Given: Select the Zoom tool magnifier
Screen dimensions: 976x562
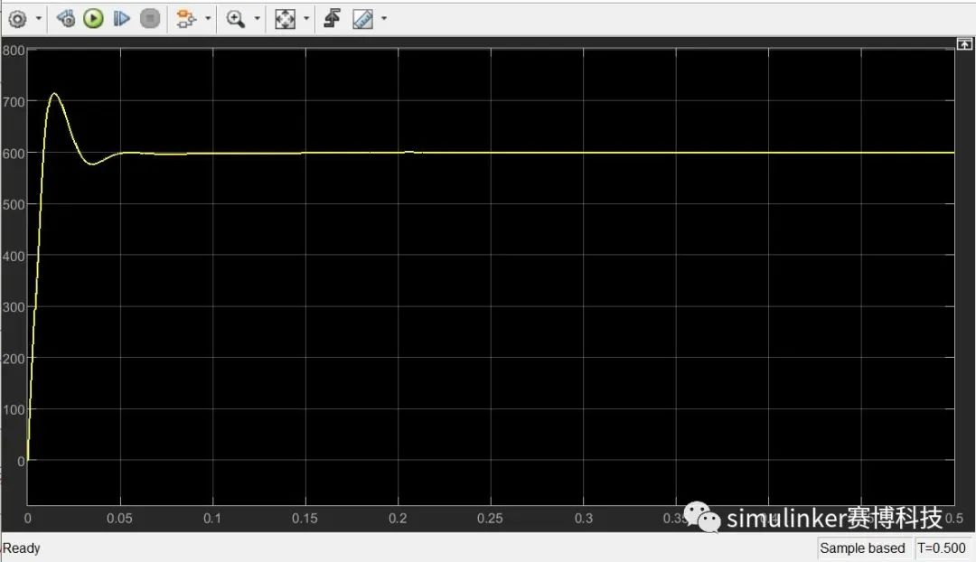Looking at the screenshot, I should pyautogui.click(x=235, y=19).
